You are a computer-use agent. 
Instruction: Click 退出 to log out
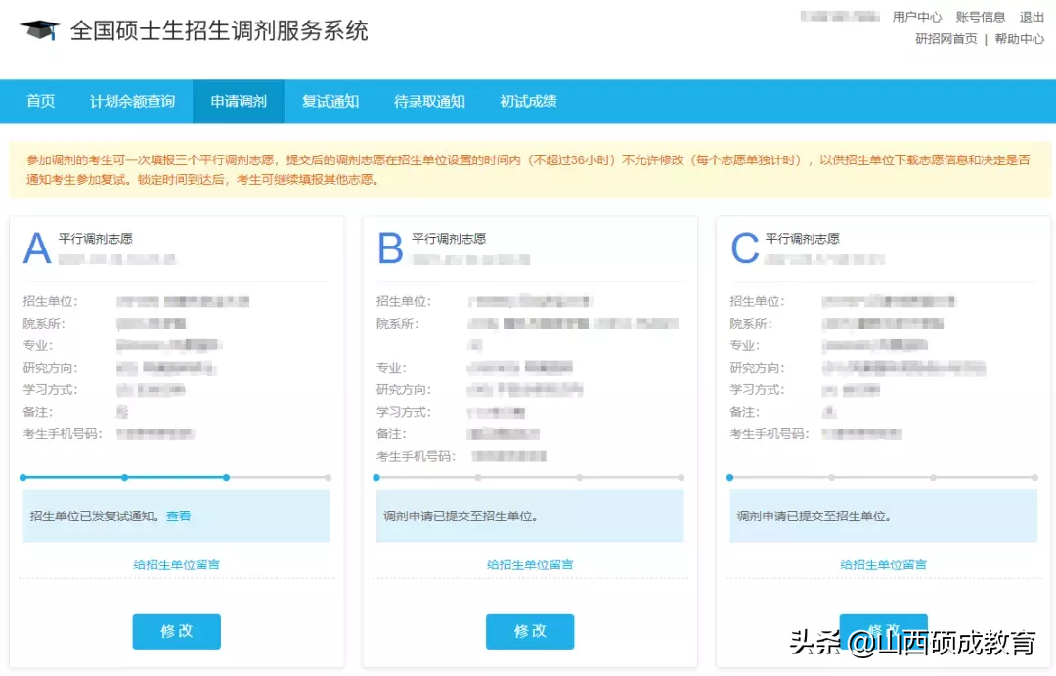tap(1032, 17)
